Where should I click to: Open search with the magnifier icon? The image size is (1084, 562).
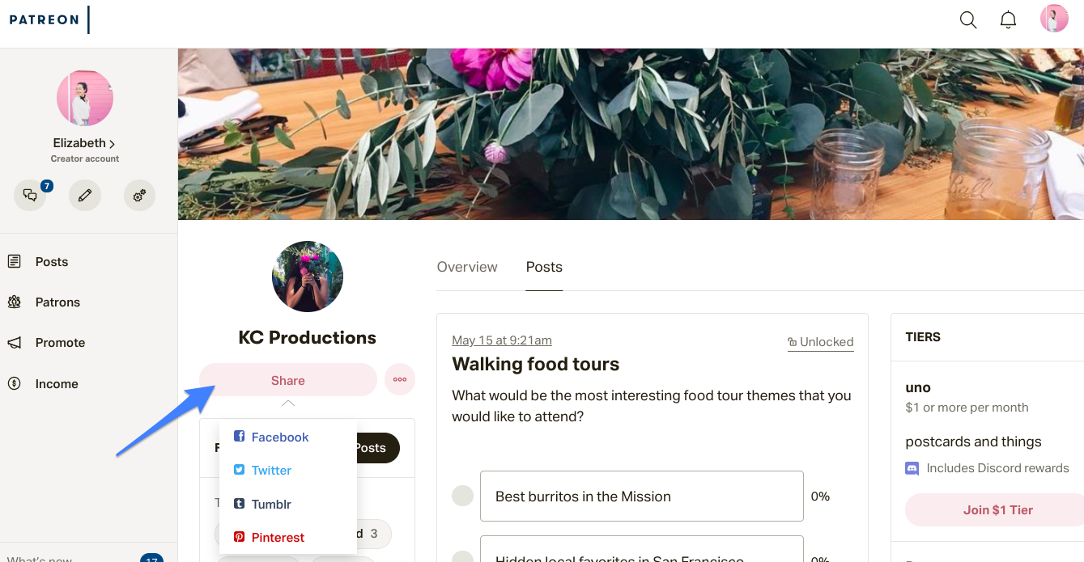[967, 20]
